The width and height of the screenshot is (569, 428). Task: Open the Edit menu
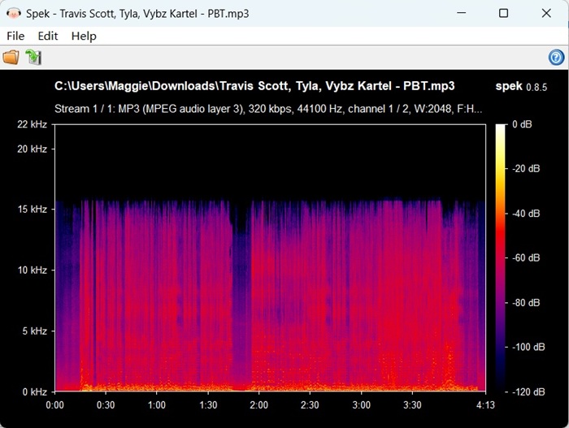[48, 36]
